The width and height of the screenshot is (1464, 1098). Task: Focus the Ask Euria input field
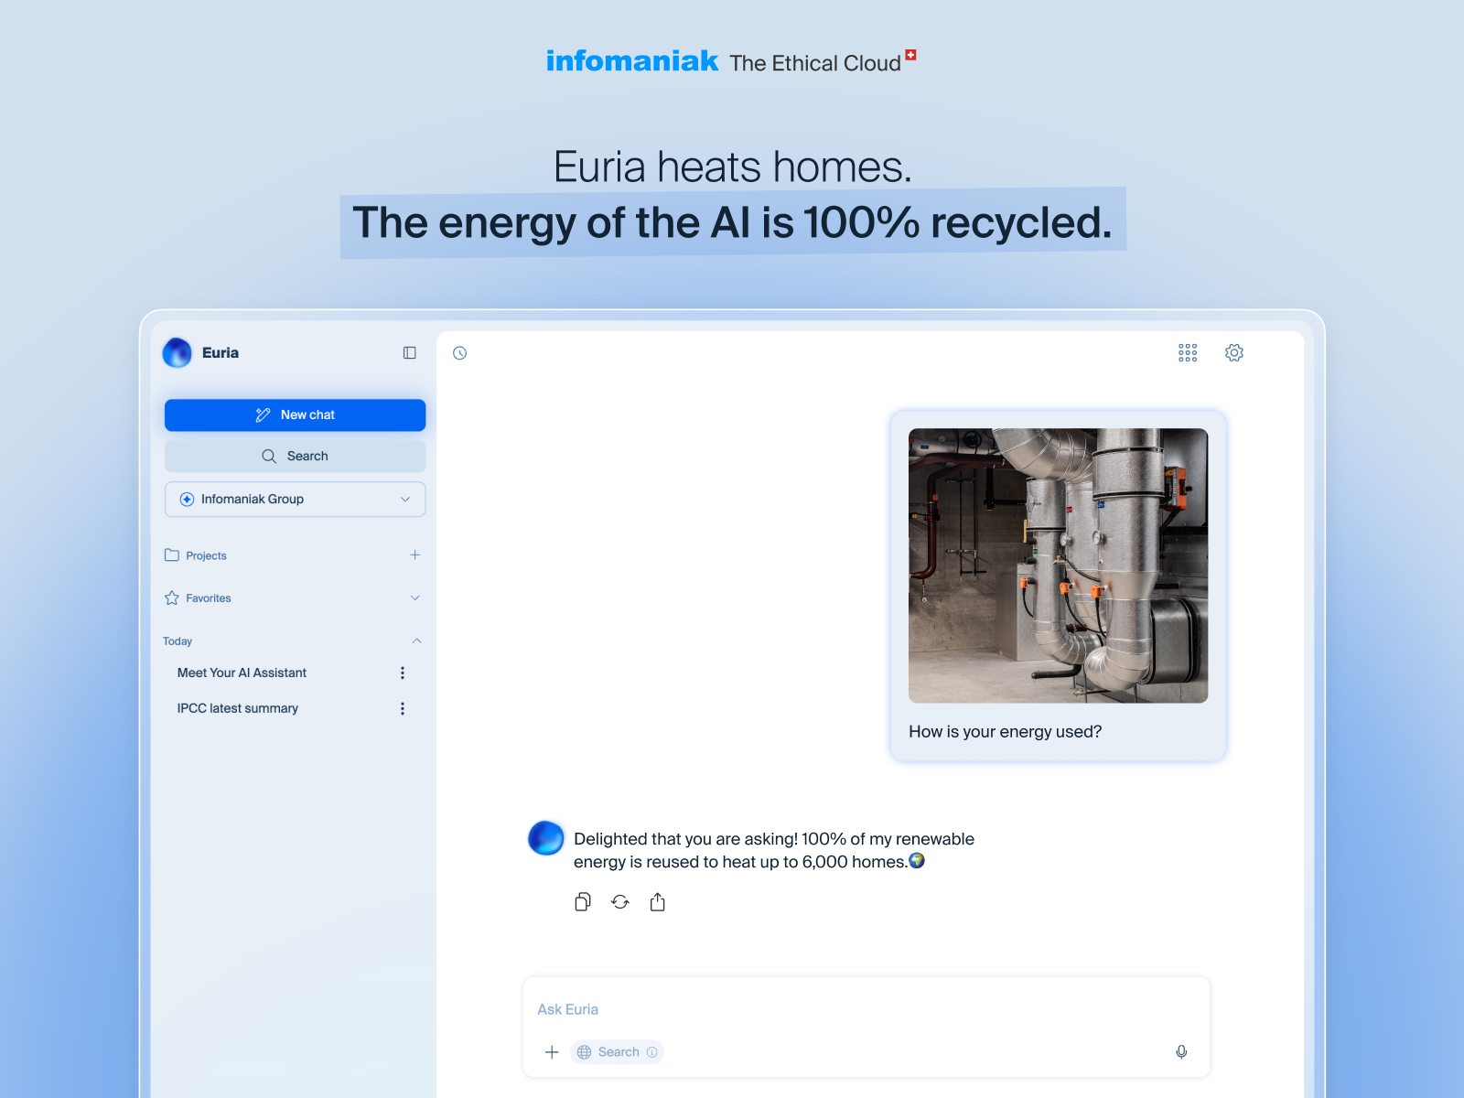(866, 1009)
